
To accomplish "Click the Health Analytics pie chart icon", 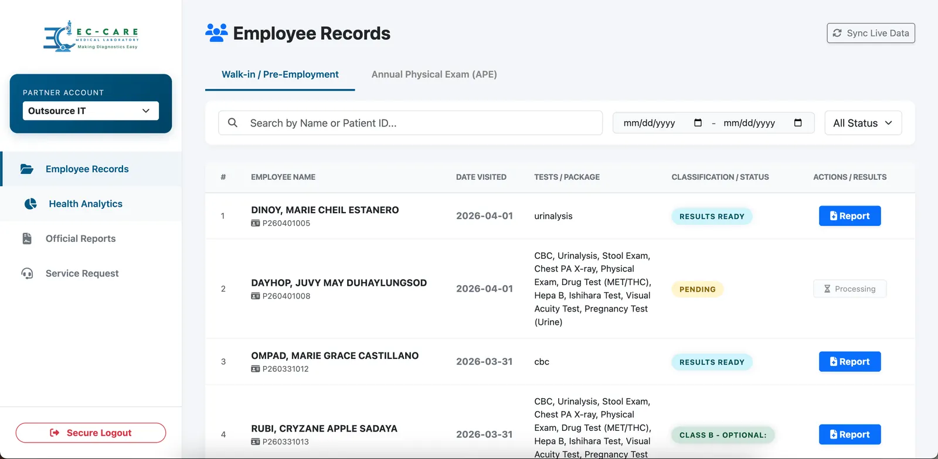I will coord(30,204).
